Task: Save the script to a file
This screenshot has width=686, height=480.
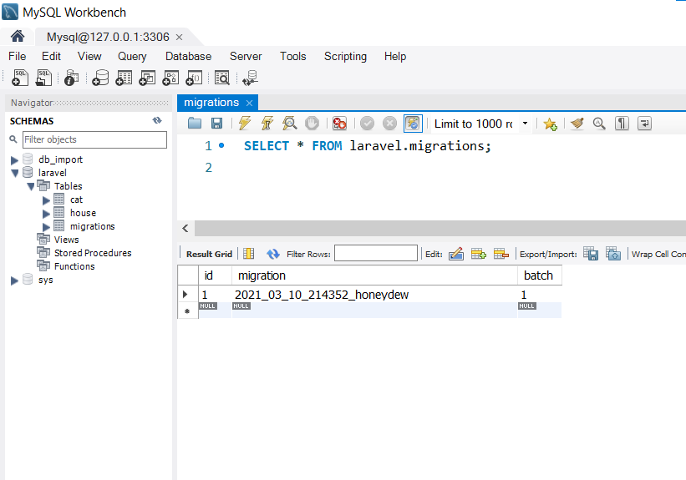Action: coord(216,124)
